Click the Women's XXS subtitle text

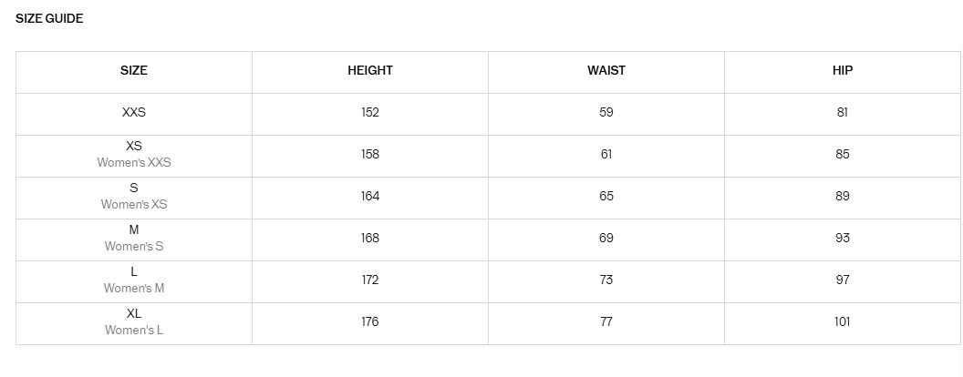[x=134, y=163]
